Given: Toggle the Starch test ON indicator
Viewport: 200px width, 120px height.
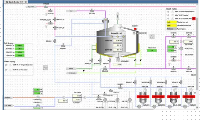Looking at the screenshot, I should pos(152,51).
